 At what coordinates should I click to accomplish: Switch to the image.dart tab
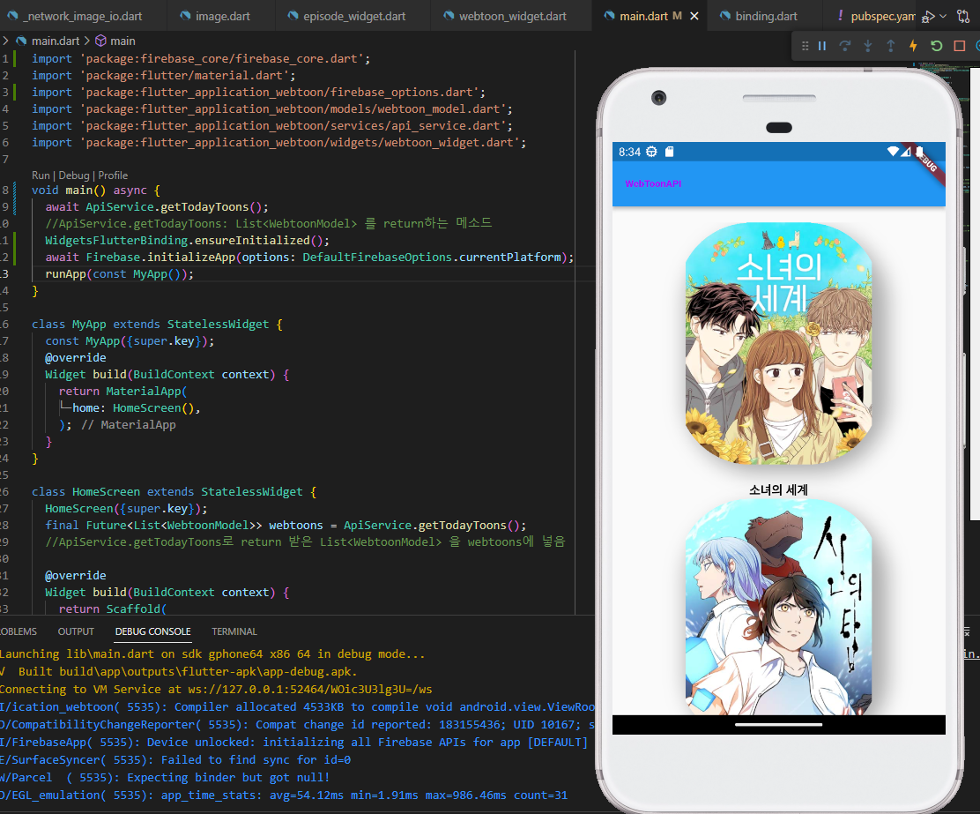pyautogui.click(x=214, y=16)
